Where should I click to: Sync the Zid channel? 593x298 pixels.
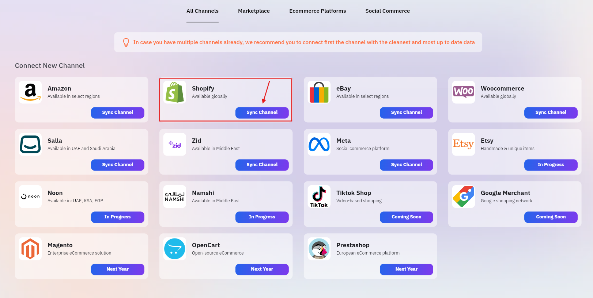click(262, 165)
